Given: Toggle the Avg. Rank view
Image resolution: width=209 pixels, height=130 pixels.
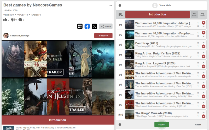Looking at the screenshot, I should [x=202, y=15].
